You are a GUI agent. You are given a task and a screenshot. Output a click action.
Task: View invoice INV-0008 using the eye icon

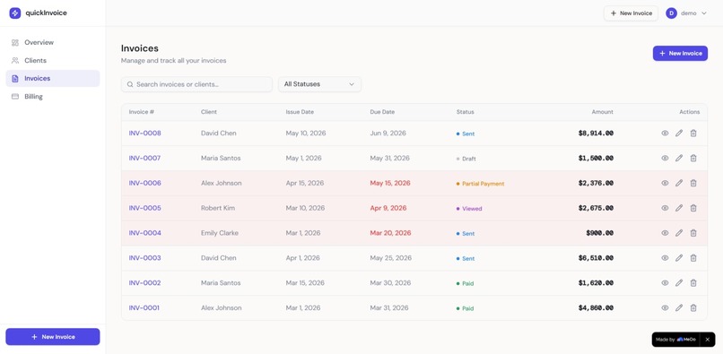point(665,134)
